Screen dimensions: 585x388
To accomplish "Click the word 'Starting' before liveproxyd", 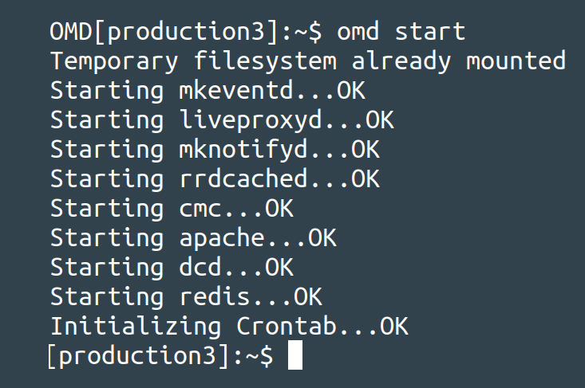I will coord(107,120).
